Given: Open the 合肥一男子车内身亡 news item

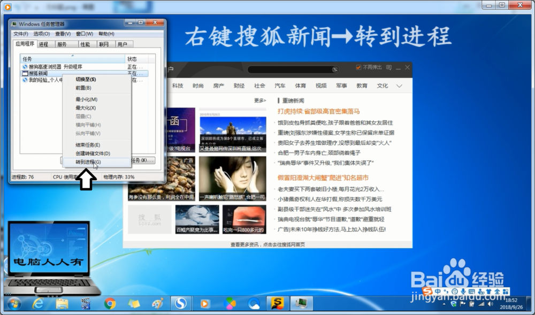Looking at the screenshot, I should [319, 153].
